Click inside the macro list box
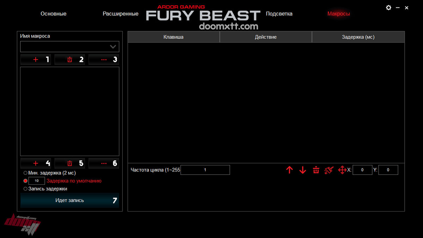423x238 pixels. (70, 111)
